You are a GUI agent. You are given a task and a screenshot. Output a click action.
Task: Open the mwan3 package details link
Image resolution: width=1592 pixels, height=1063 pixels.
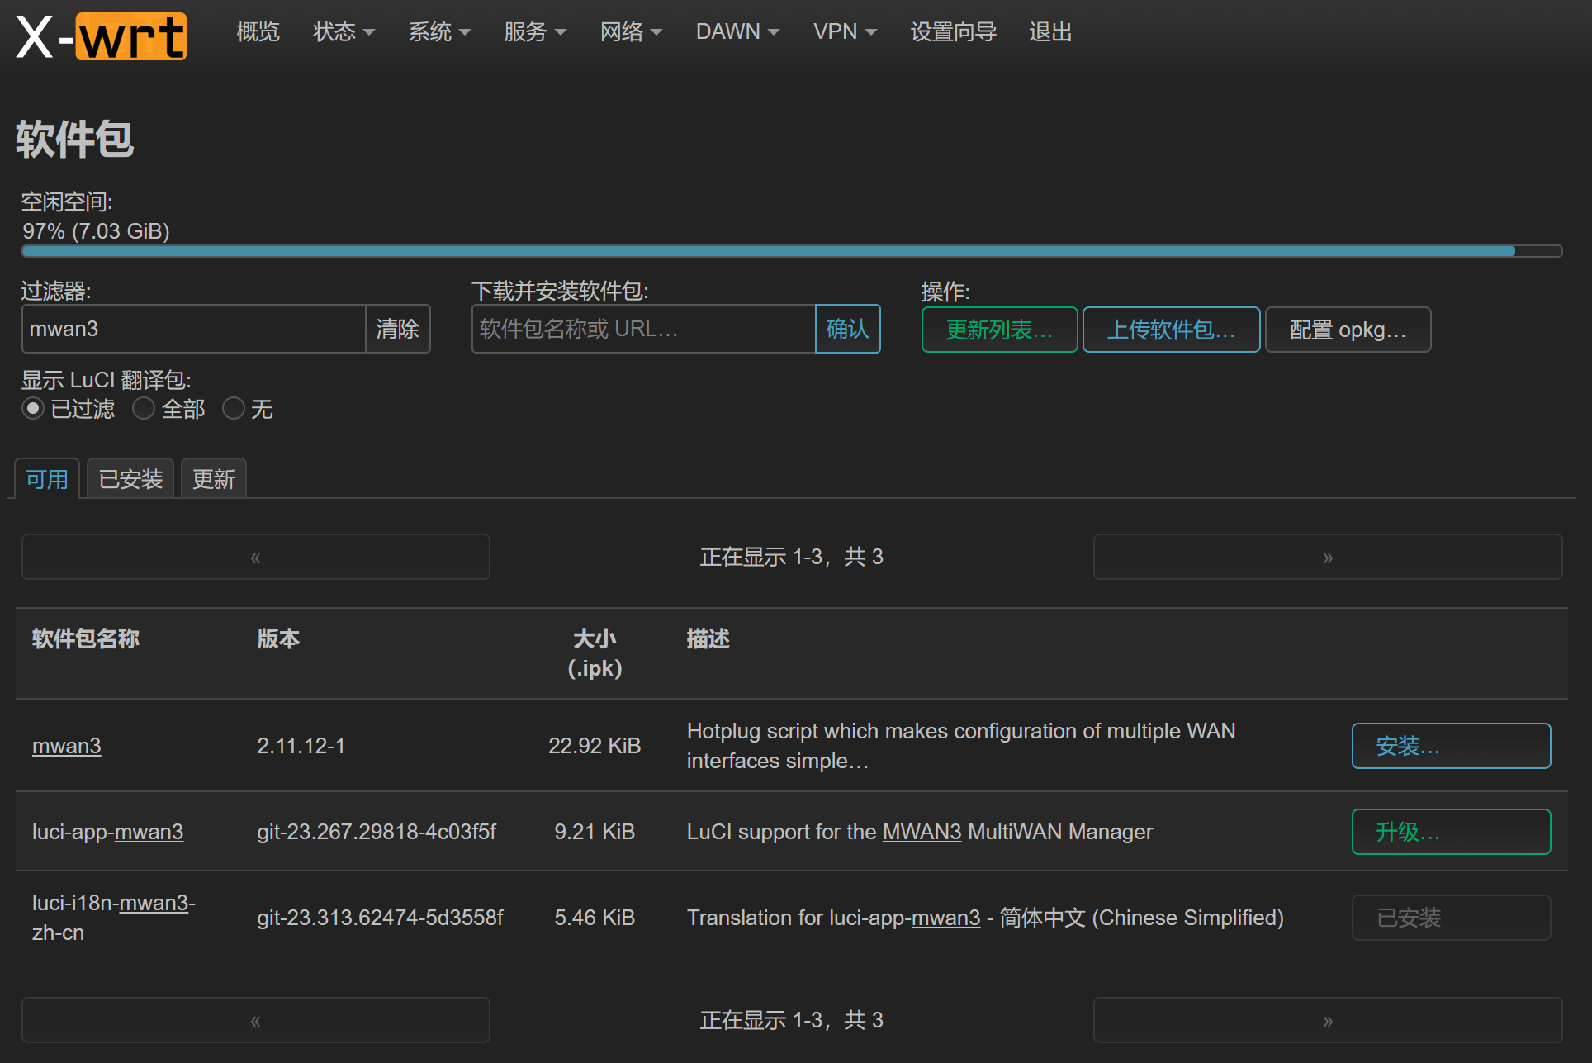66,745
